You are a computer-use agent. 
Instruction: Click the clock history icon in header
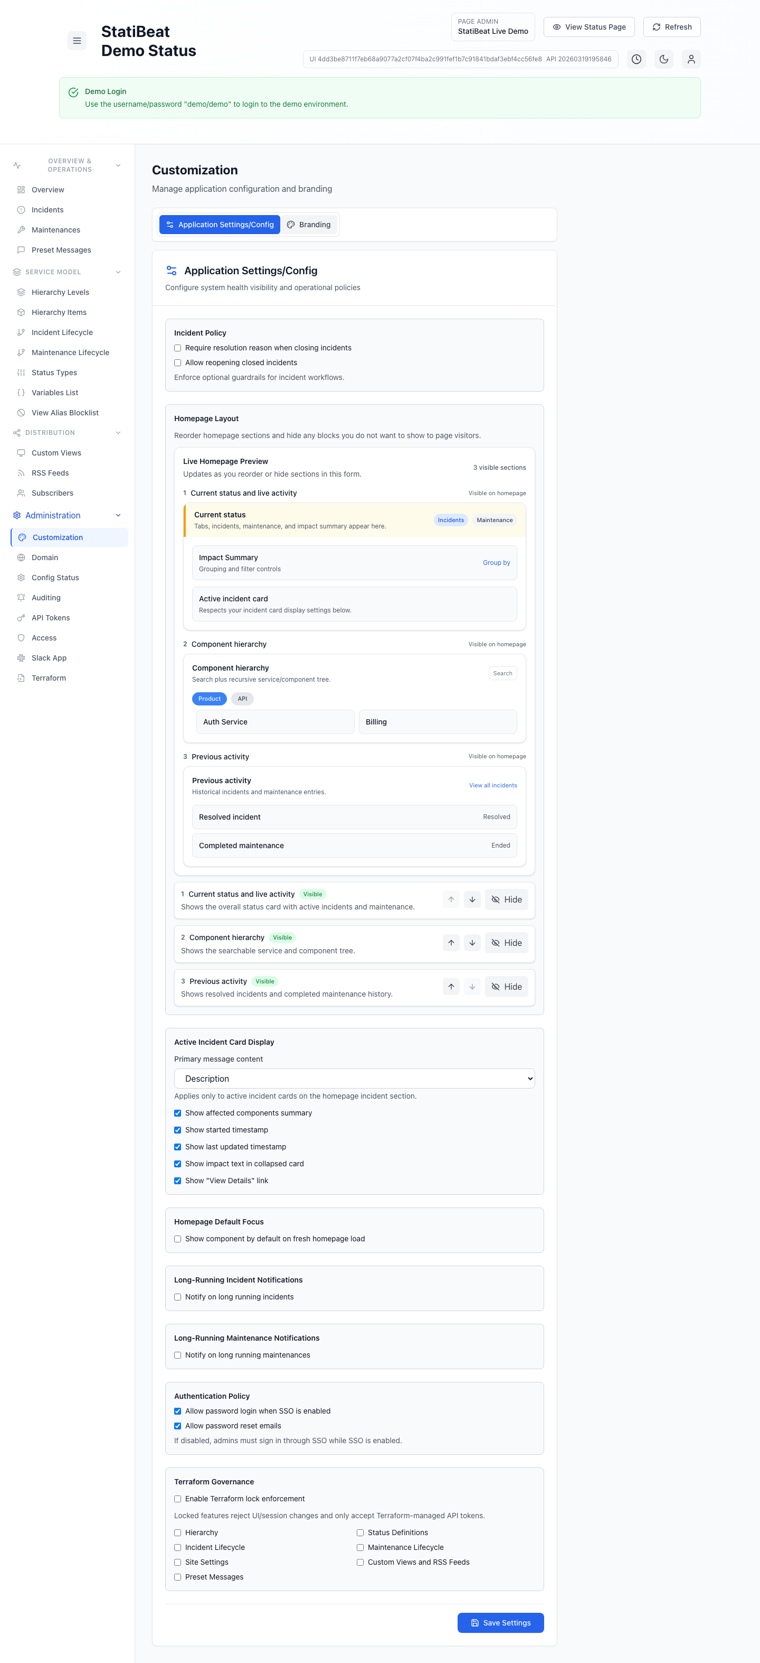click(636, 59)
